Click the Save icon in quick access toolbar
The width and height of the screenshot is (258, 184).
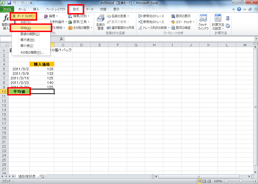9,3
